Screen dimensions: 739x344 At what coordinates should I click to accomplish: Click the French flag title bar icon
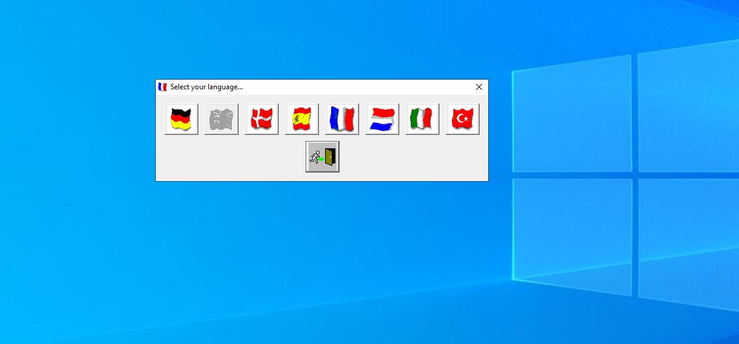coord(163,87)
